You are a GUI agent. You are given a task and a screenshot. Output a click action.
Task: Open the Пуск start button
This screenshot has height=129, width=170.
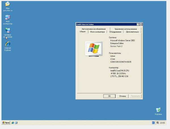tap(6, 123)
